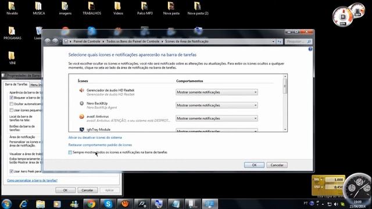Click 'Ícones da Área de Notificação' breadcrumb

coord(187,41)
